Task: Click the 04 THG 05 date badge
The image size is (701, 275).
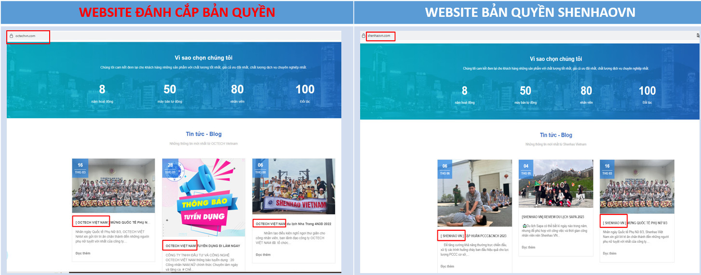Action: pyautogui.click(x=526, y=169)
